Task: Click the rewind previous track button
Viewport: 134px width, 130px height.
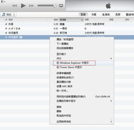Action: [14, 6]
